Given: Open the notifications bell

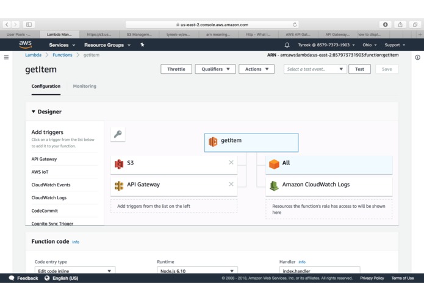Looking at the screenshot, I should pos(287,45).
